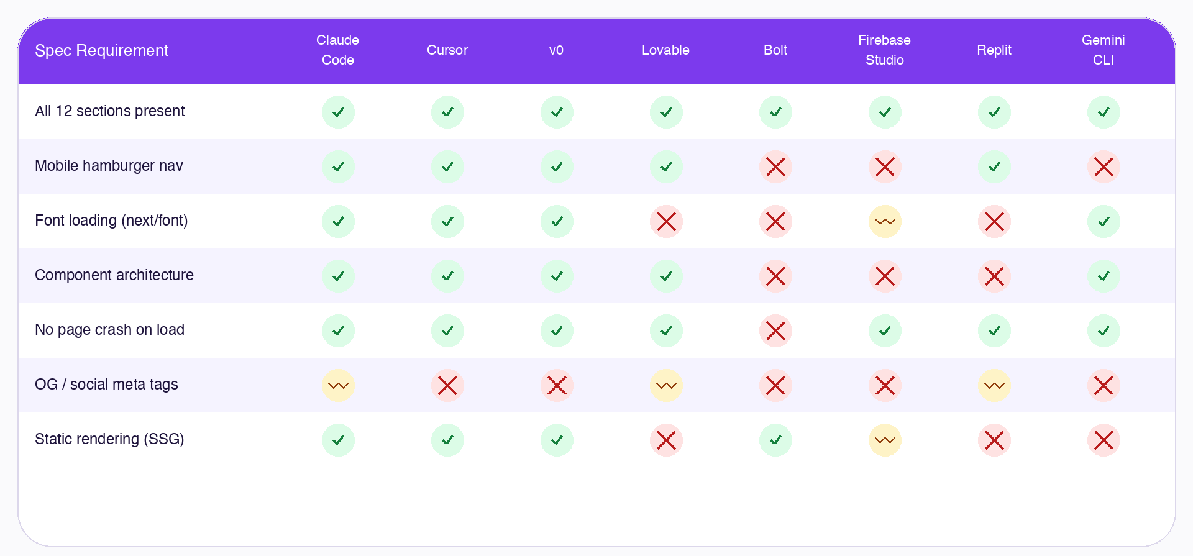Click Gemini CLI cross for Mobile hamburger nav

point(1104,166)
